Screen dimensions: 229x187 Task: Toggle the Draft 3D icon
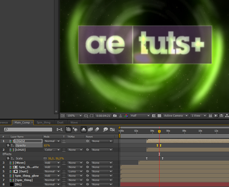point(75,130)
